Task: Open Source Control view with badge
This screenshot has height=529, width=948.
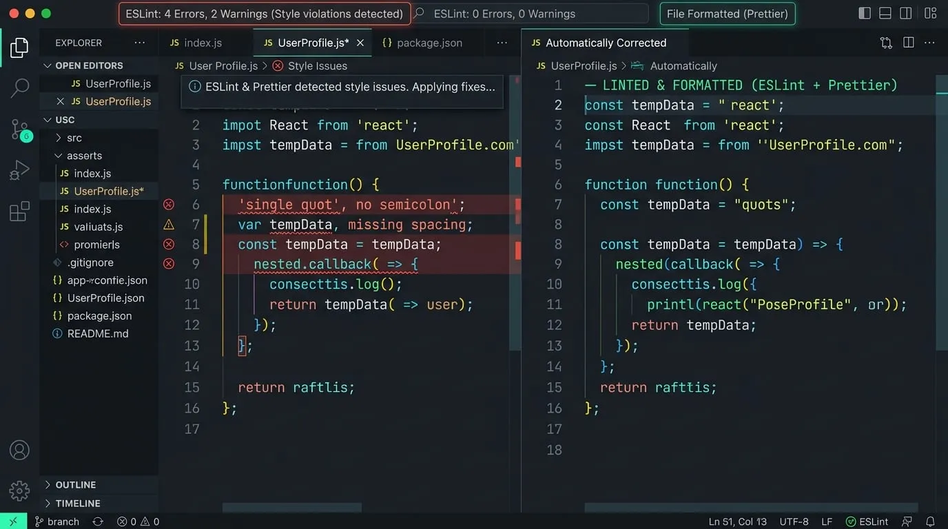Action: (21, 130)
